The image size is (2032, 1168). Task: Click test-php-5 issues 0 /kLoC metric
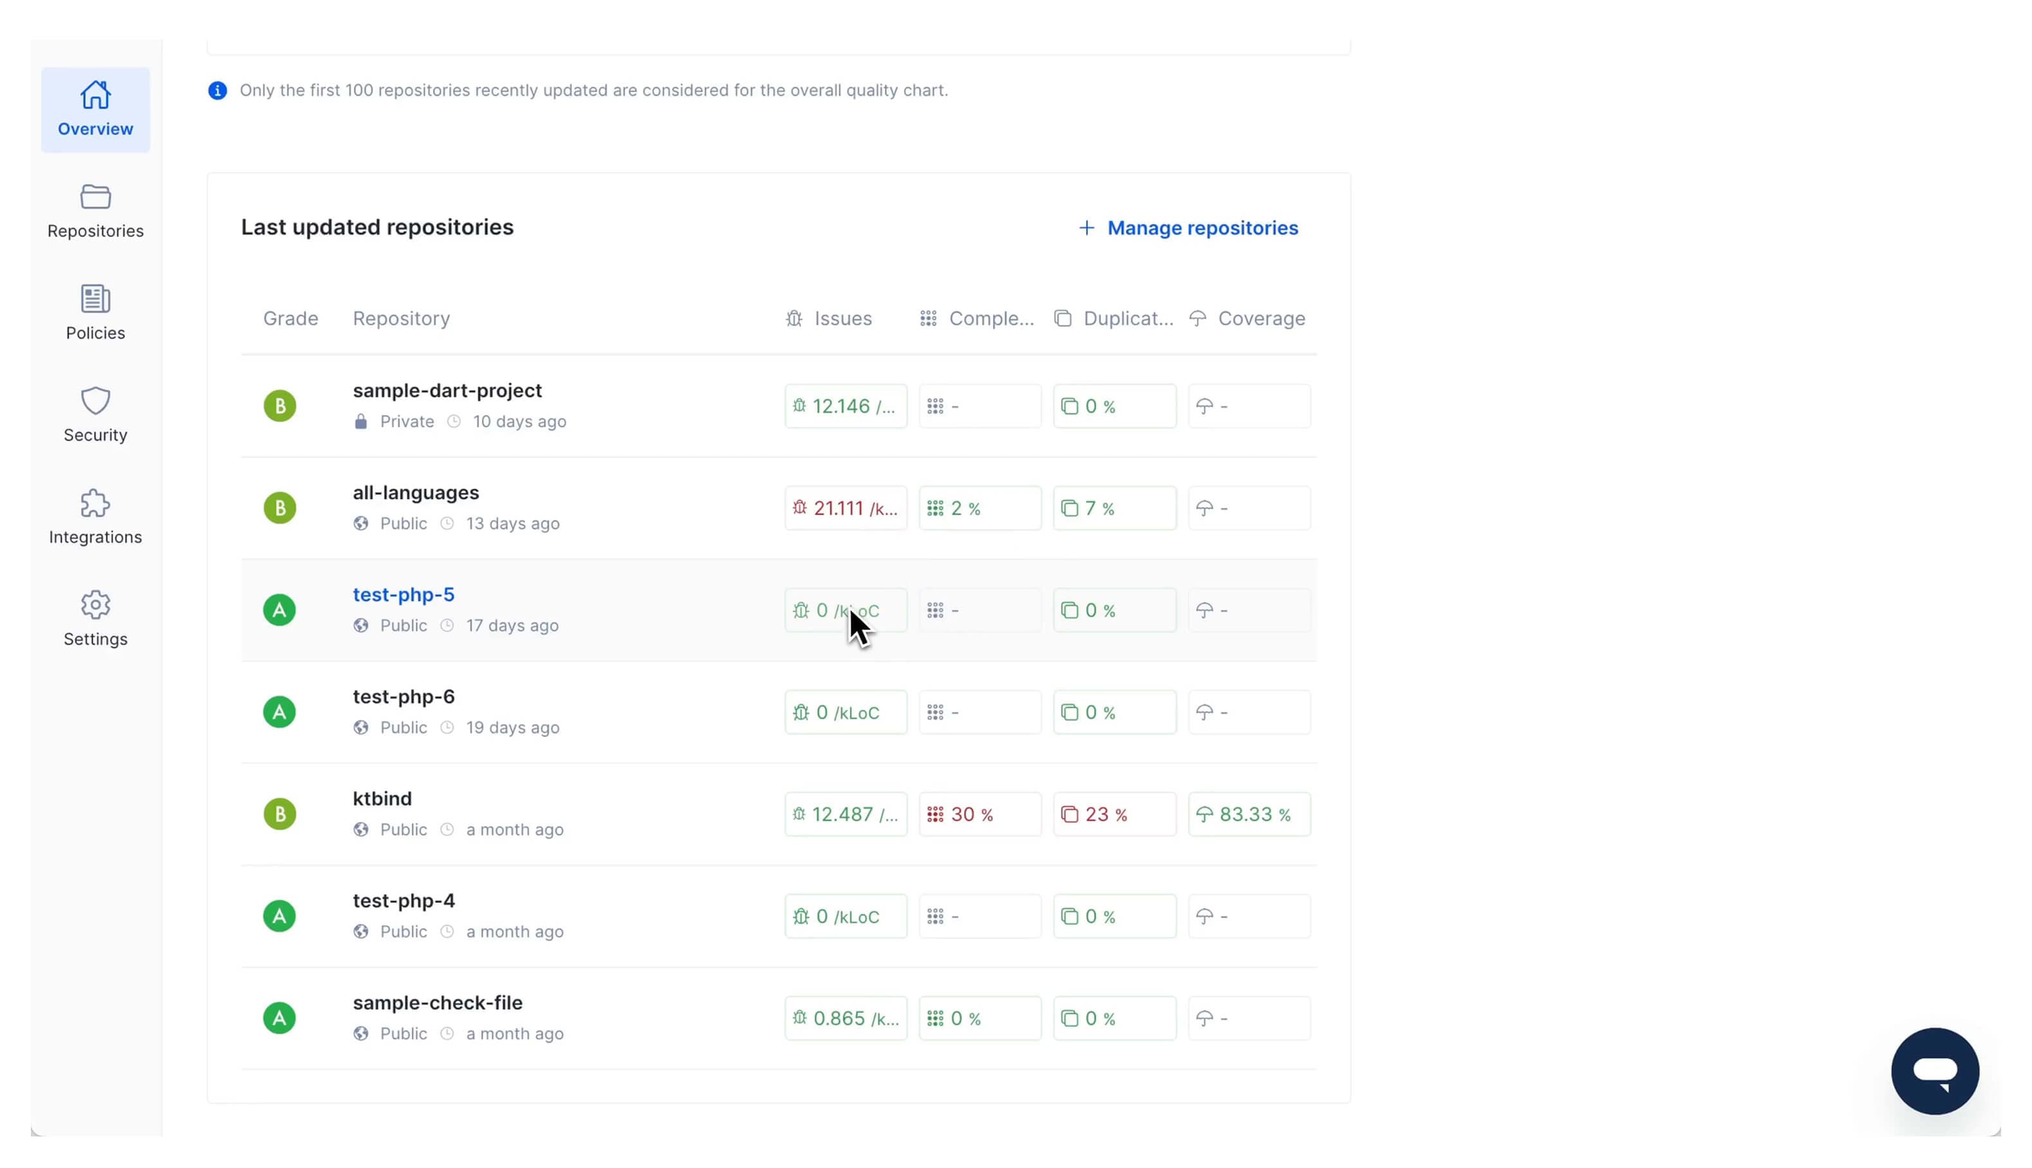[x=845, y=610]
